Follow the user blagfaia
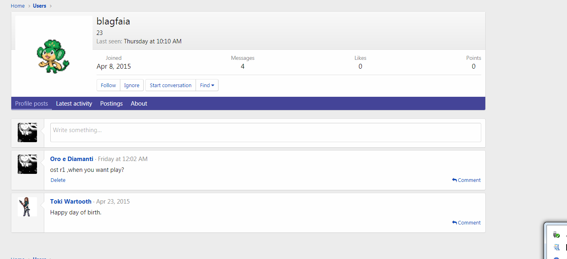Screen dimensions: 567x259 pos(108,85)
